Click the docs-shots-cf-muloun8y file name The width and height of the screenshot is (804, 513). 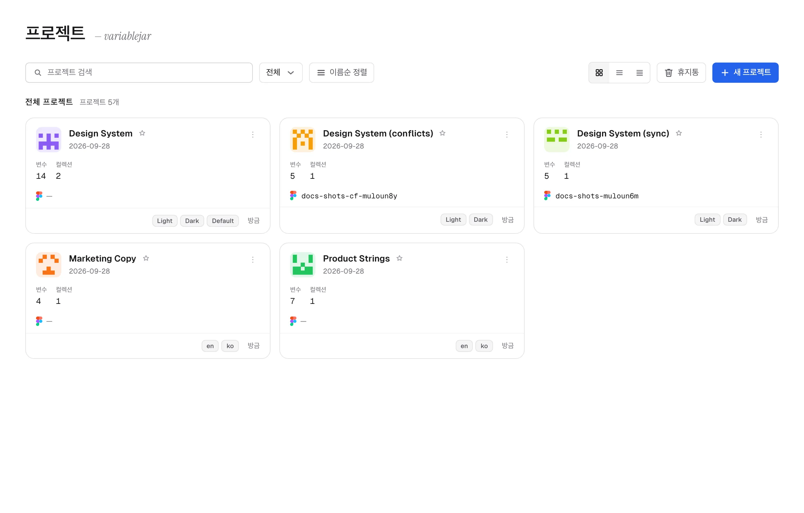click(x=349, y=196)
